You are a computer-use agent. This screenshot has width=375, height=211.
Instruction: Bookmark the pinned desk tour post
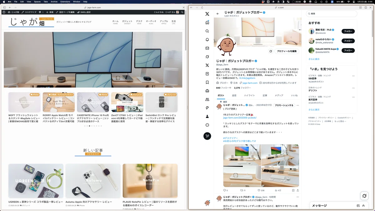293,190
